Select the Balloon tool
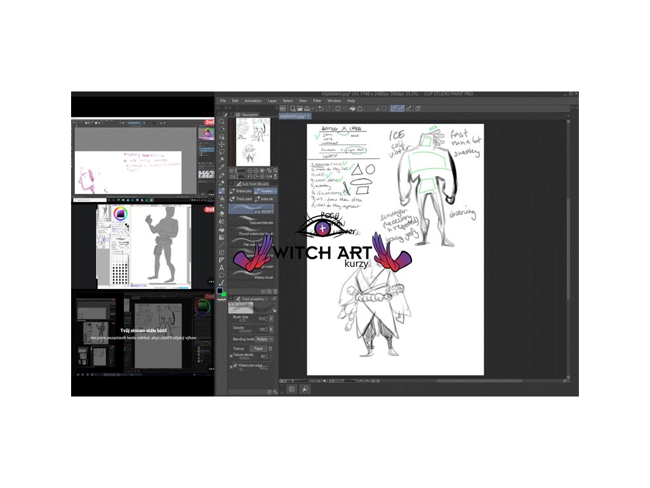 click(222, 275)
